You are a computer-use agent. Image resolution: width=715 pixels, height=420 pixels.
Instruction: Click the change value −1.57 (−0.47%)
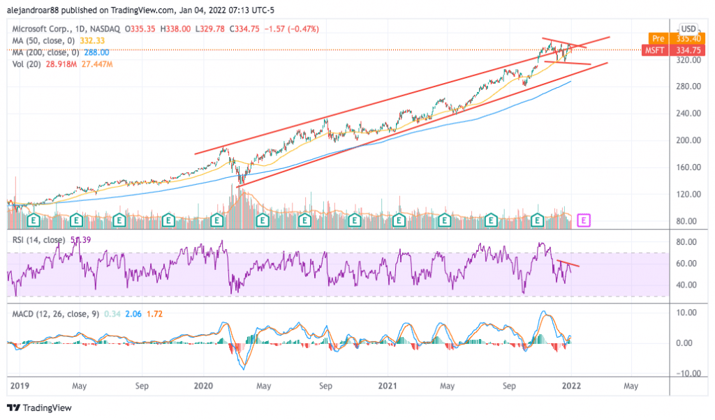click(292, 29)
